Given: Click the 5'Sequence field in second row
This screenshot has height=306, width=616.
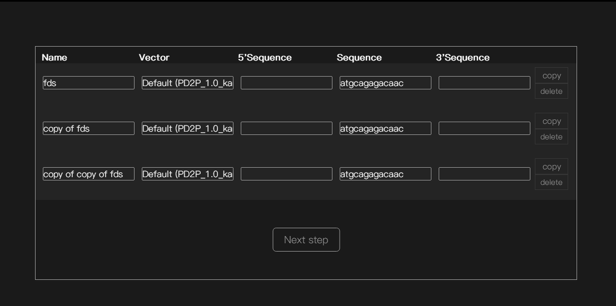Looking at the screenshot, I should [286, 128].
